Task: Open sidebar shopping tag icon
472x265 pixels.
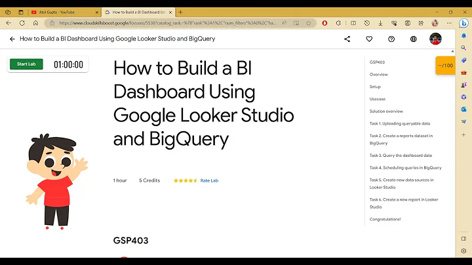Action: [463, 60]
